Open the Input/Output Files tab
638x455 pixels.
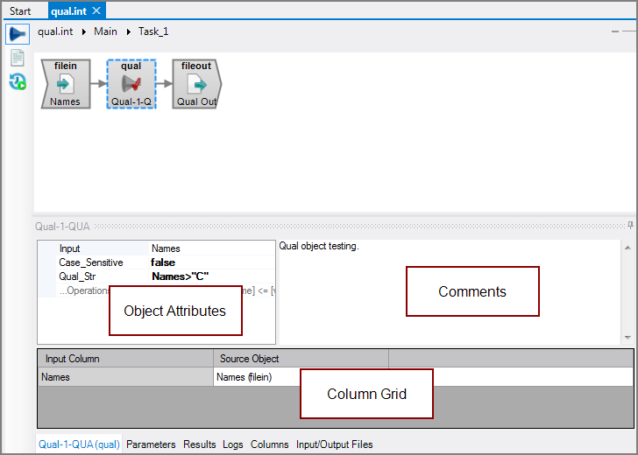(x=334, y=444)
